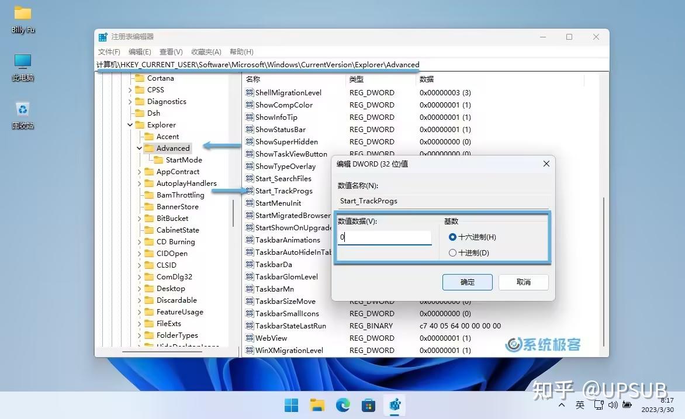Click the Cortana folder icon
Viewport: 685px width, 419px height.
point(140,78)
